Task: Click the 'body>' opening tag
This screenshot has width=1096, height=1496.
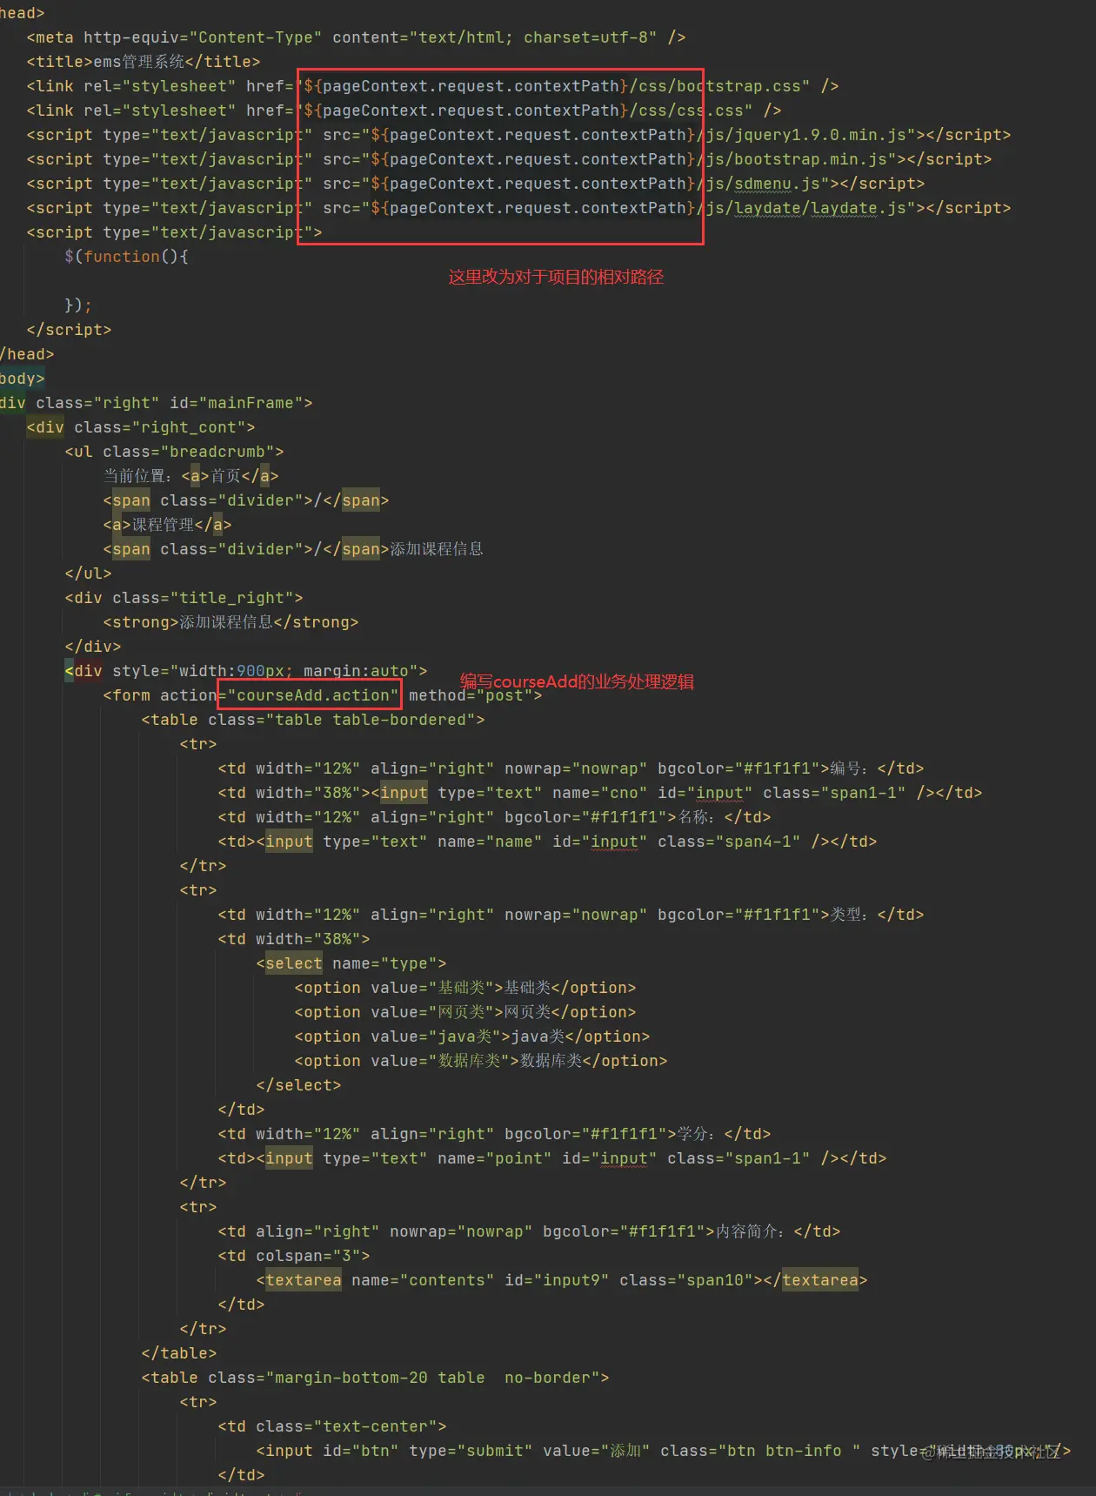Action: pos(23,379)
